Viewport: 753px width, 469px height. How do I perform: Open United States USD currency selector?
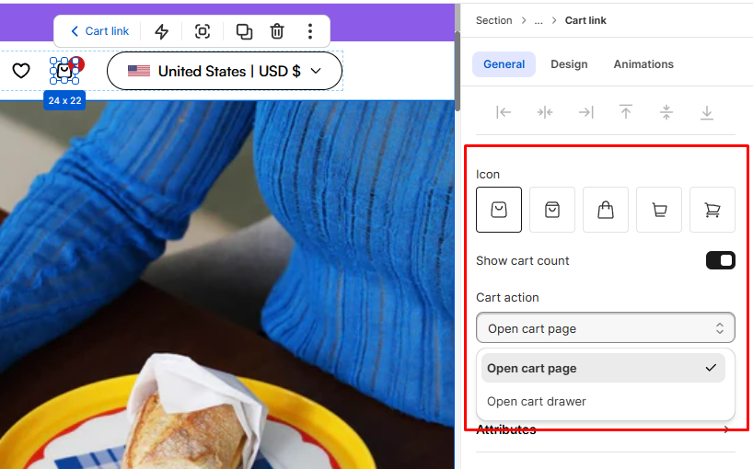[225, 71]
